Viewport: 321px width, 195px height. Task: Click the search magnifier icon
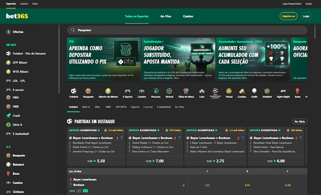click(x=73, y=30)
